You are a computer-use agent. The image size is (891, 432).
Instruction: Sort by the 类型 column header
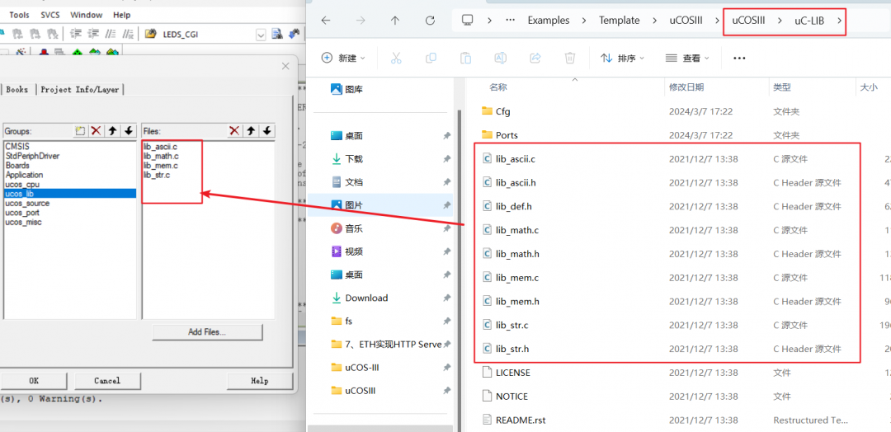point(782,87)
